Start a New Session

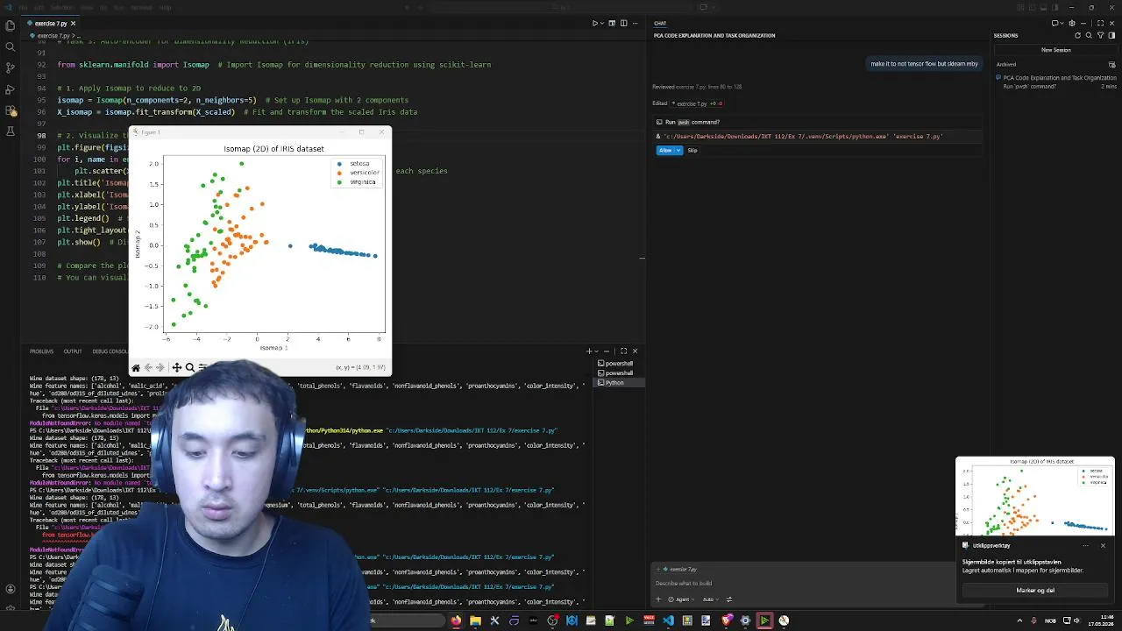(1055, 50)
